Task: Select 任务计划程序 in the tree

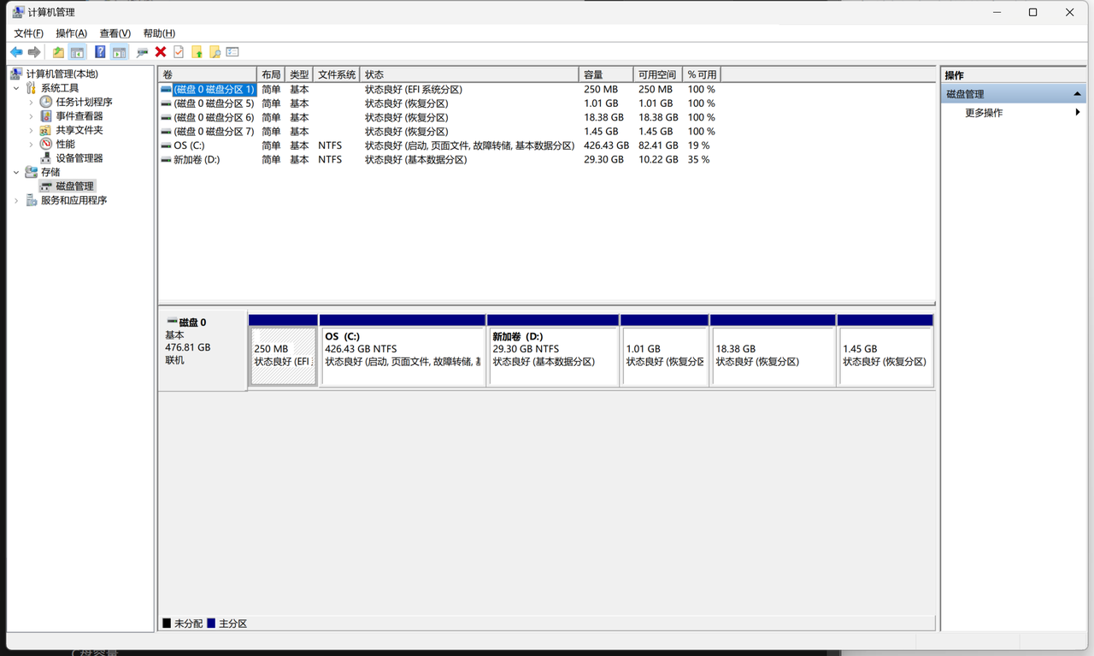Action: pyautogui.click(x=84, y=102)
